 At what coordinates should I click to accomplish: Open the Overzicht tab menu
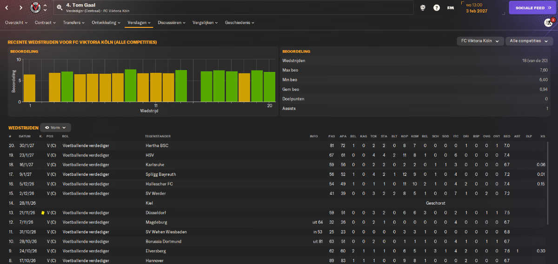(16, 22)
